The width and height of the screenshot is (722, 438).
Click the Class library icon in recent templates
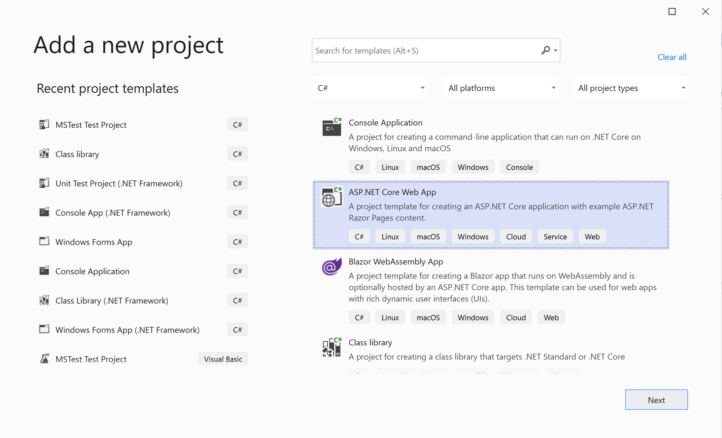[44, 154]
